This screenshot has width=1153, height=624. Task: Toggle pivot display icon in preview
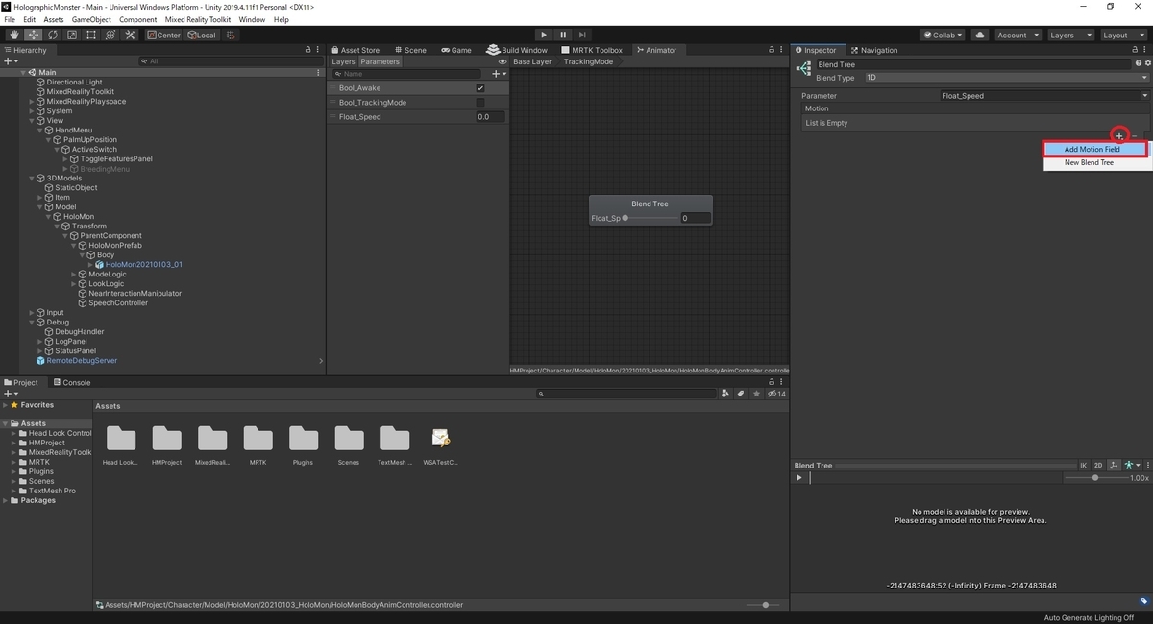coord(1114,466)
